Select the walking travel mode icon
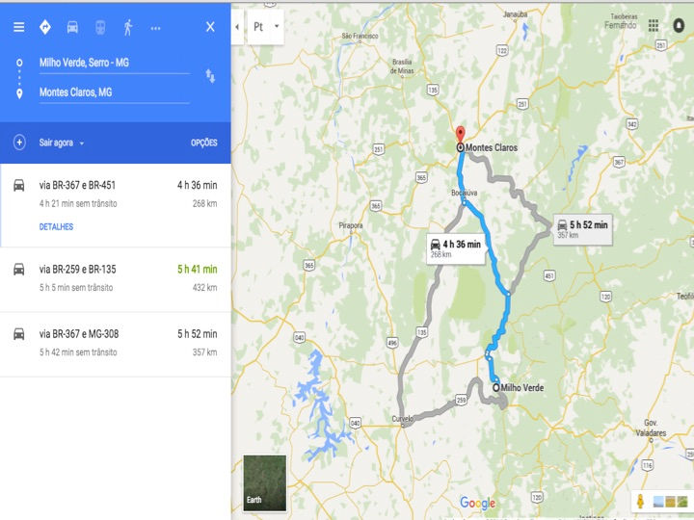This screenshot has width=694, height=520. (128, 27)
